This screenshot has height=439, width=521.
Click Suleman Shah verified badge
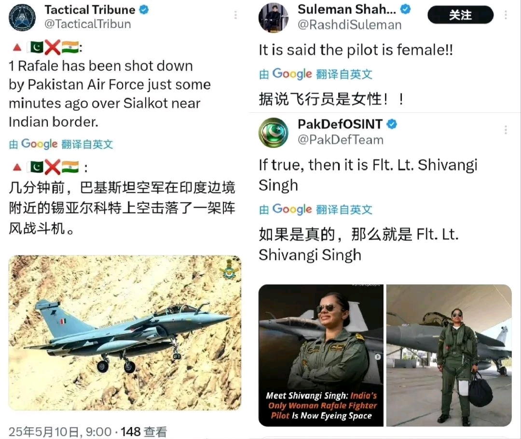[405, 9]
